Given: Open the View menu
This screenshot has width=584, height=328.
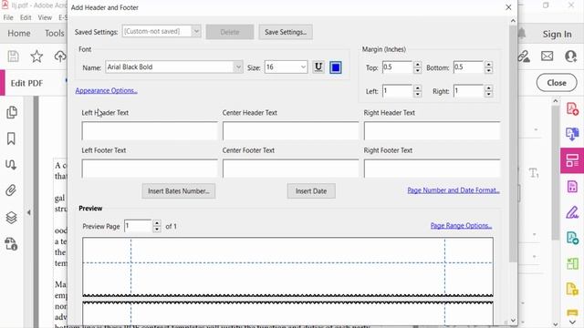Looking at the screenshot, I should click(x=45, y=17).
